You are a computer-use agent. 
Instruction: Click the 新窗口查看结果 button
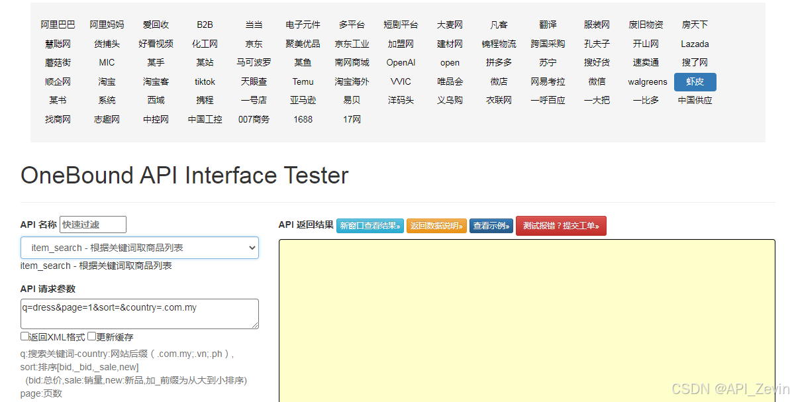pyautogui.click(x=370, y=226)
